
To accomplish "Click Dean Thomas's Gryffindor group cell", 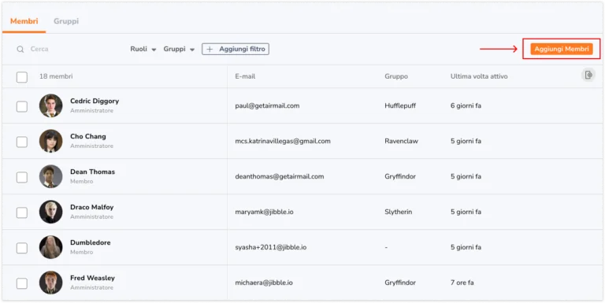I will [x=400, y=176].
